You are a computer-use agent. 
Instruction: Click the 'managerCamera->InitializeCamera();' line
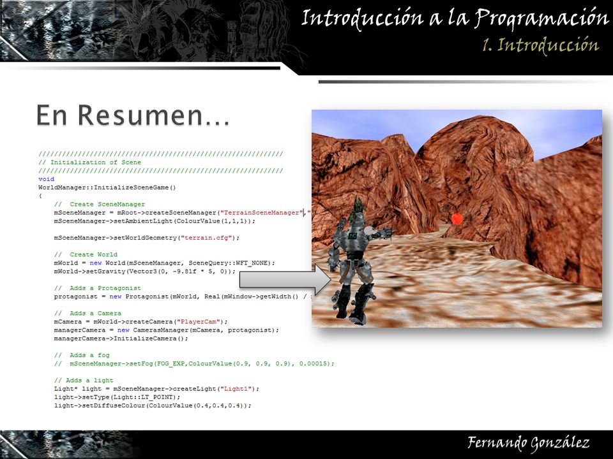click(121, 339)
